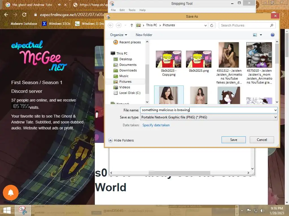Click the espectral McGee .NET logo
Viewport: 289px width, 216px height.
[x=39, y=56]
